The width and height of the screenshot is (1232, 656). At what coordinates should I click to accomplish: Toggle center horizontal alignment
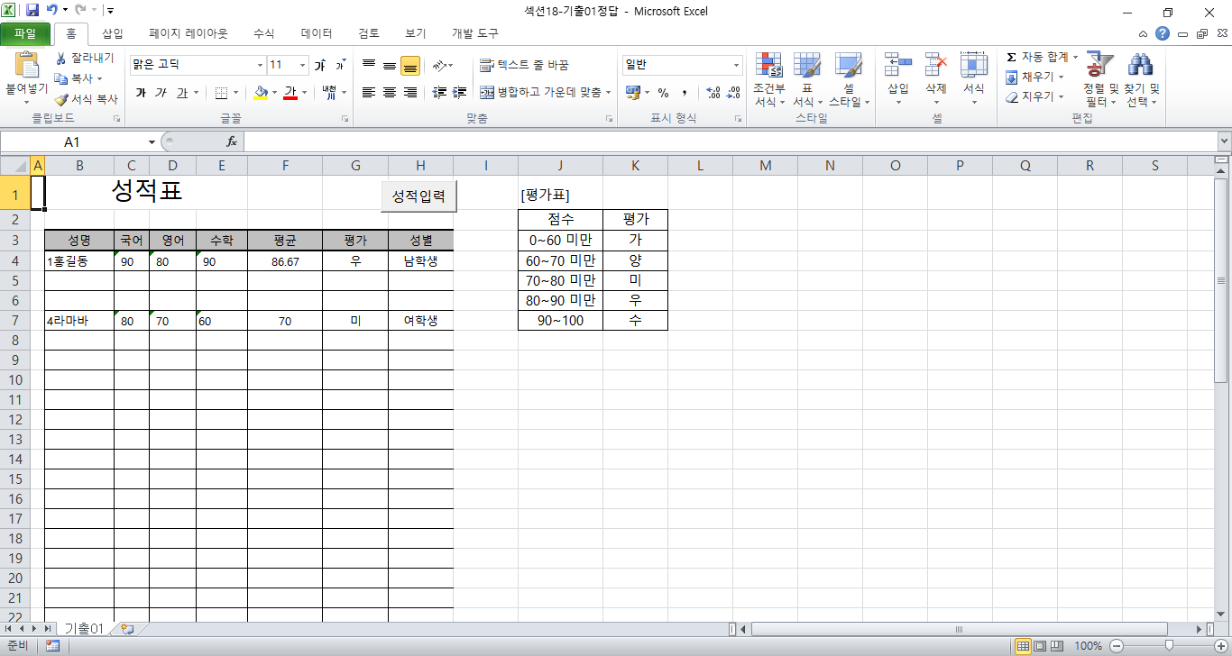(390, 93)
